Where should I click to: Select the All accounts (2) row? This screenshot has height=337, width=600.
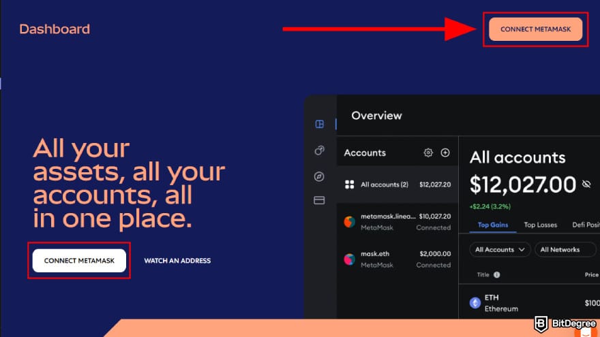click(397, 184)
